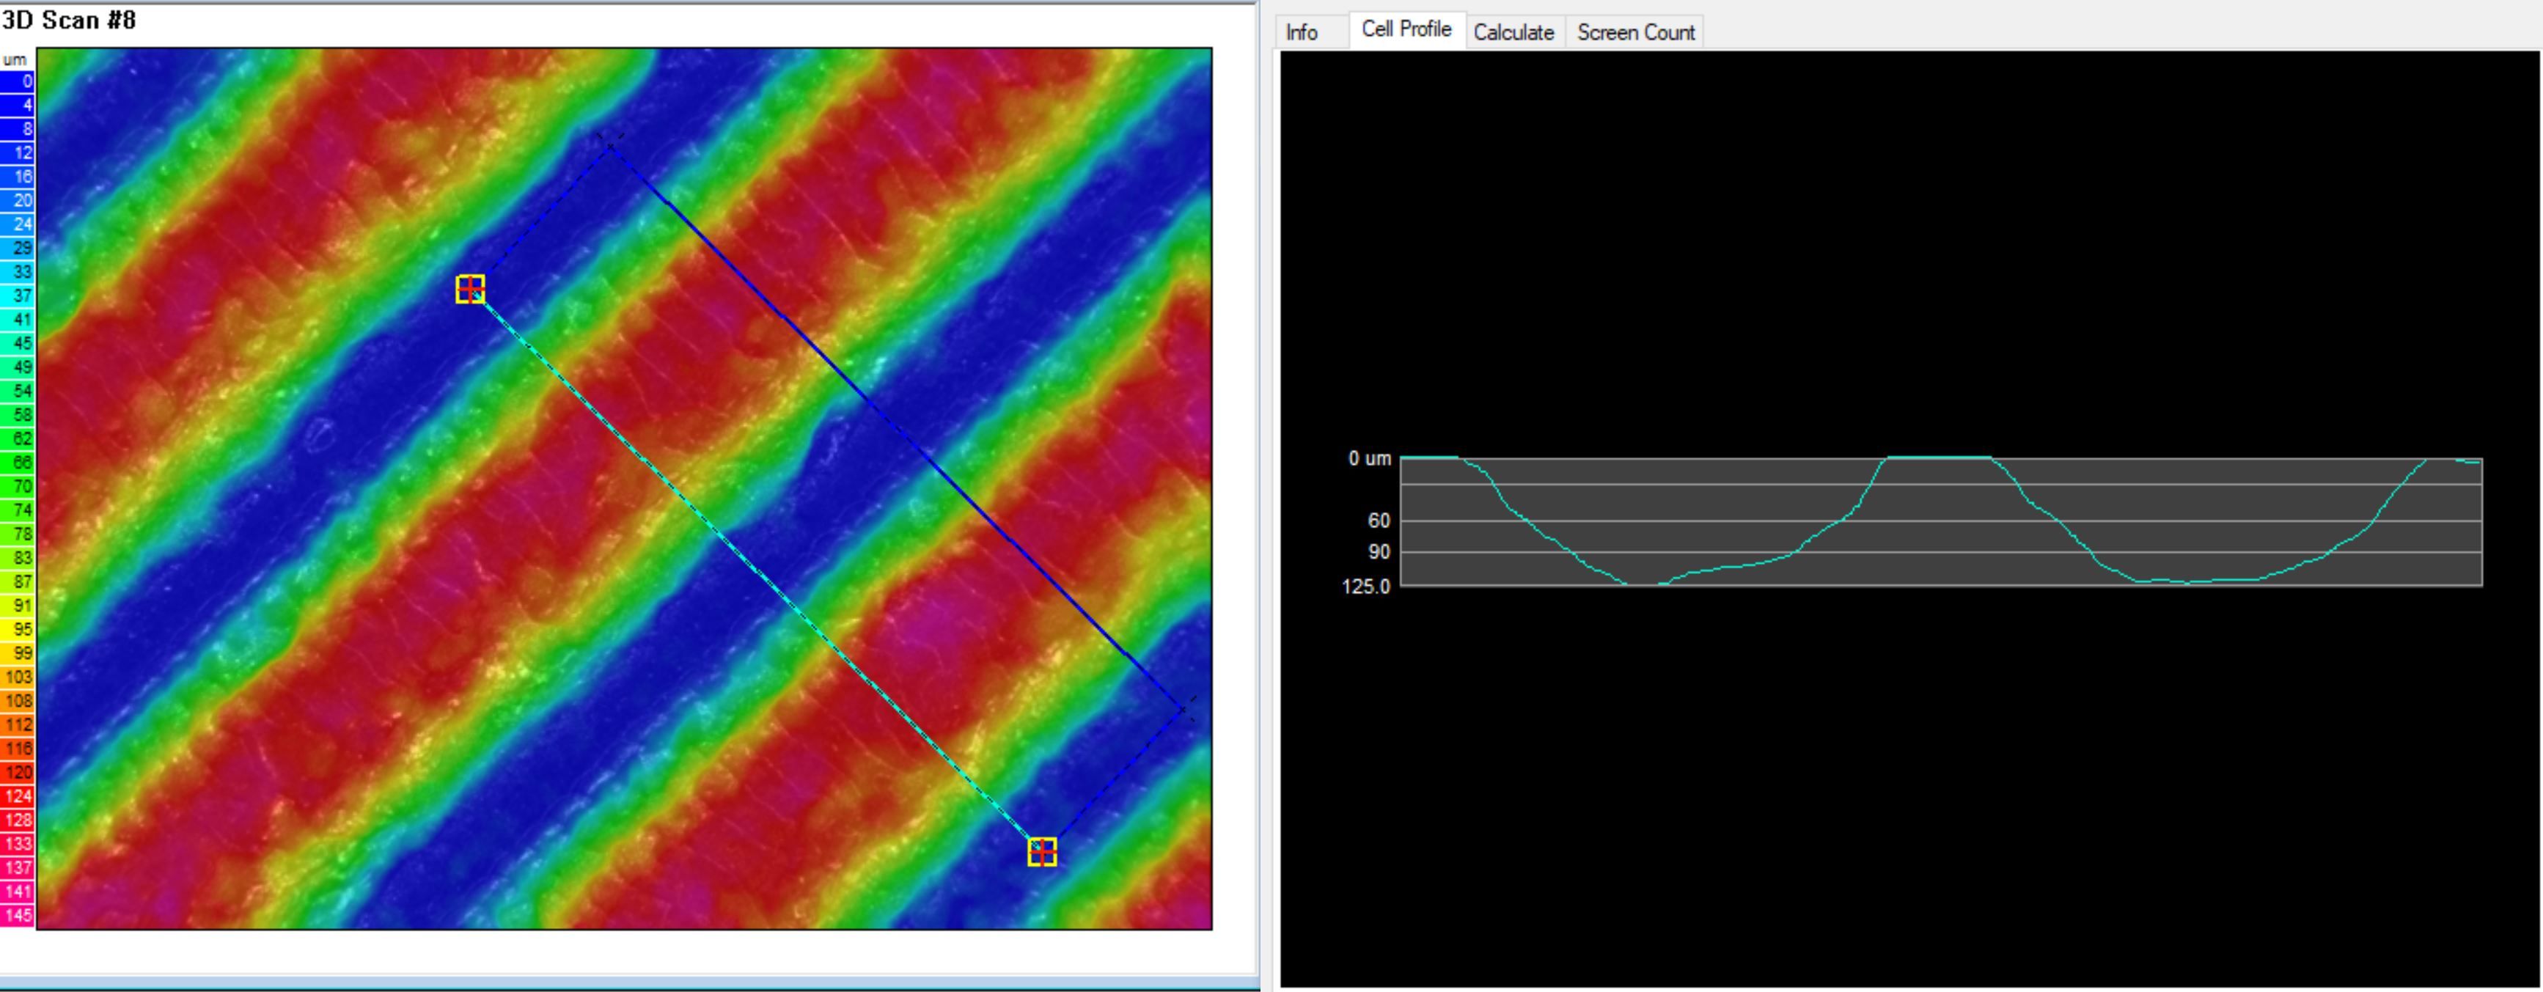Click the 0 um blue legend swatch
2543x992 pixels.
[x=18, y=82]
